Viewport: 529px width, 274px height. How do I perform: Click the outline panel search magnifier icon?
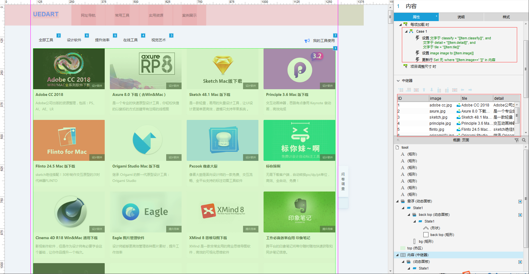pyautogui.click(x=524, y=140)
